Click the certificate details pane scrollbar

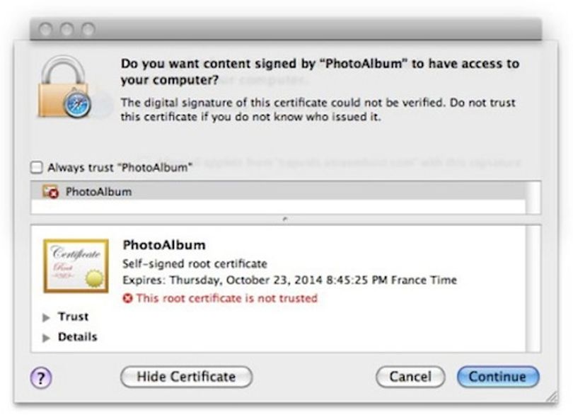(x=533, y=289)
